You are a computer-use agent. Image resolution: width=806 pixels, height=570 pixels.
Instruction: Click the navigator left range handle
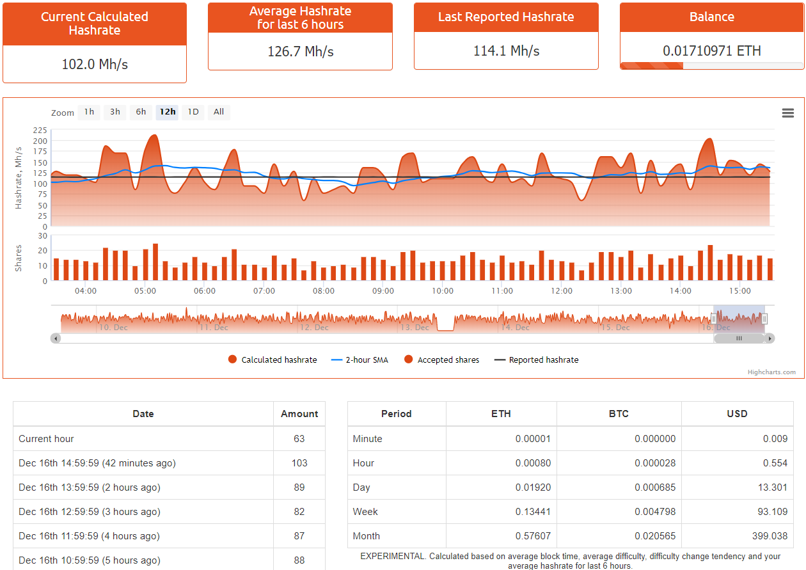pos(714,319)
